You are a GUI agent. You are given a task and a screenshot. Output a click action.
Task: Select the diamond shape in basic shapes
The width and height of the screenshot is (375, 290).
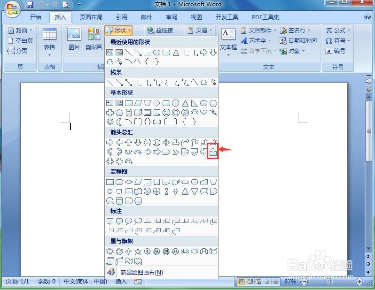156,103
